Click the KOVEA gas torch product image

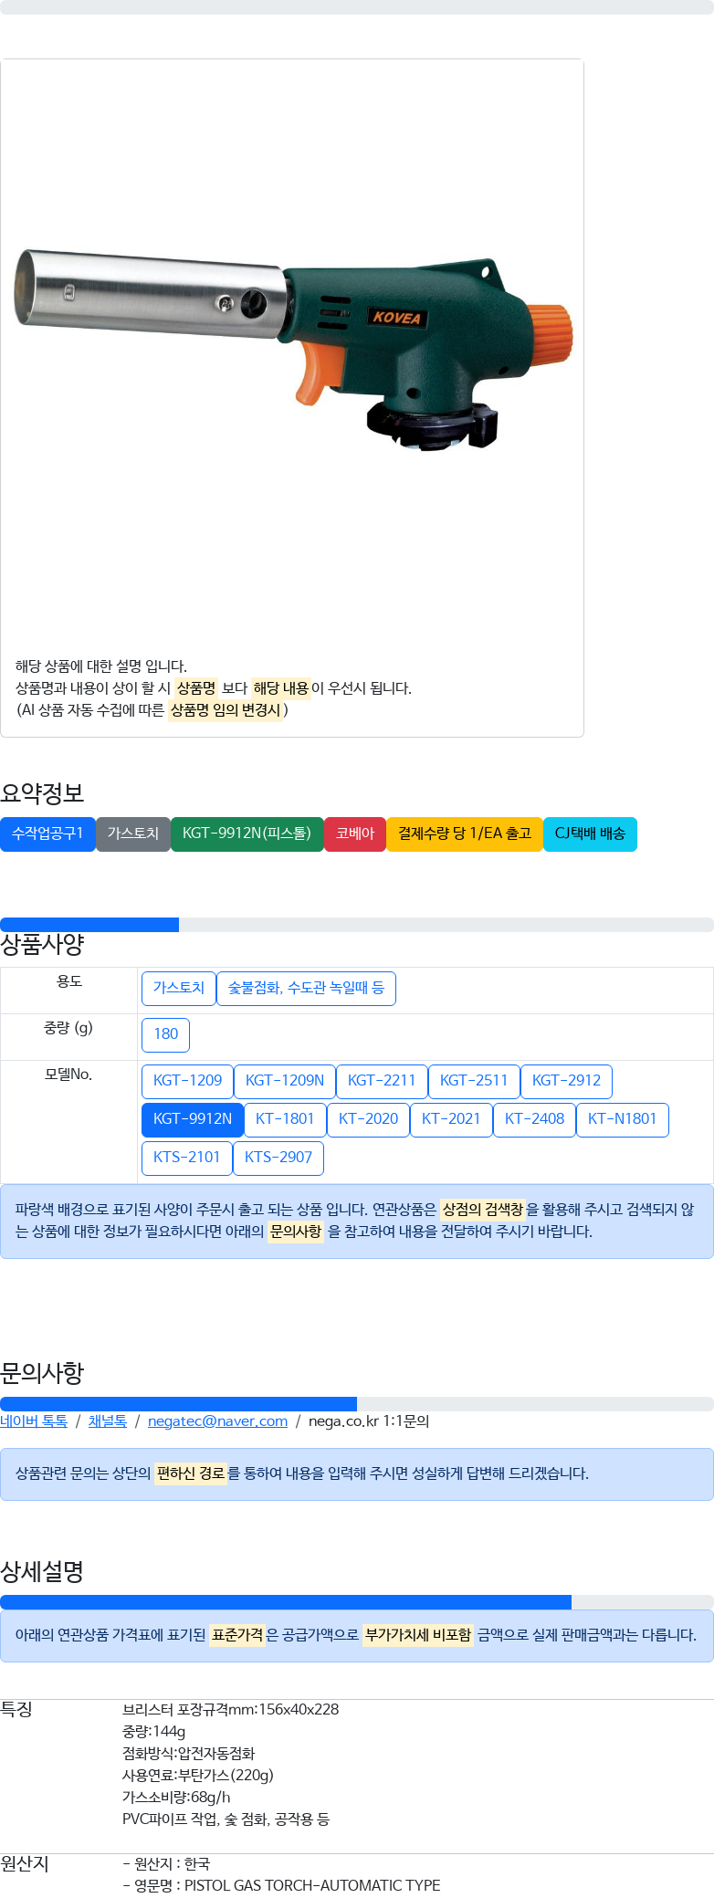(292, 351)
